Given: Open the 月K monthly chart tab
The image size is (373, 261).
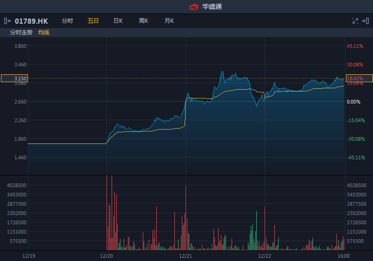Looking at the screenshot, I should coord(169,21).
